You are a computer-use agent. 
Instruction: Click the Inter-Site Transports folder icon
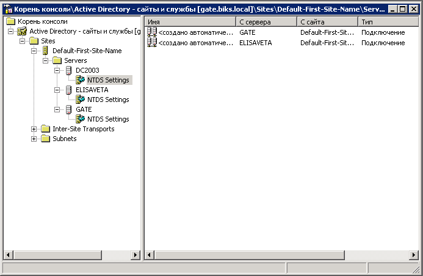(x=45, y=129)
